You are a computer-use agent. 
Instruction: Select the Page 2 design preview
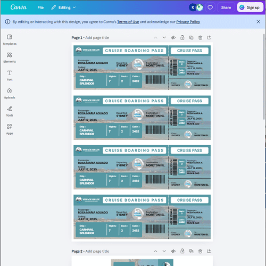click(x=142, y=262)
